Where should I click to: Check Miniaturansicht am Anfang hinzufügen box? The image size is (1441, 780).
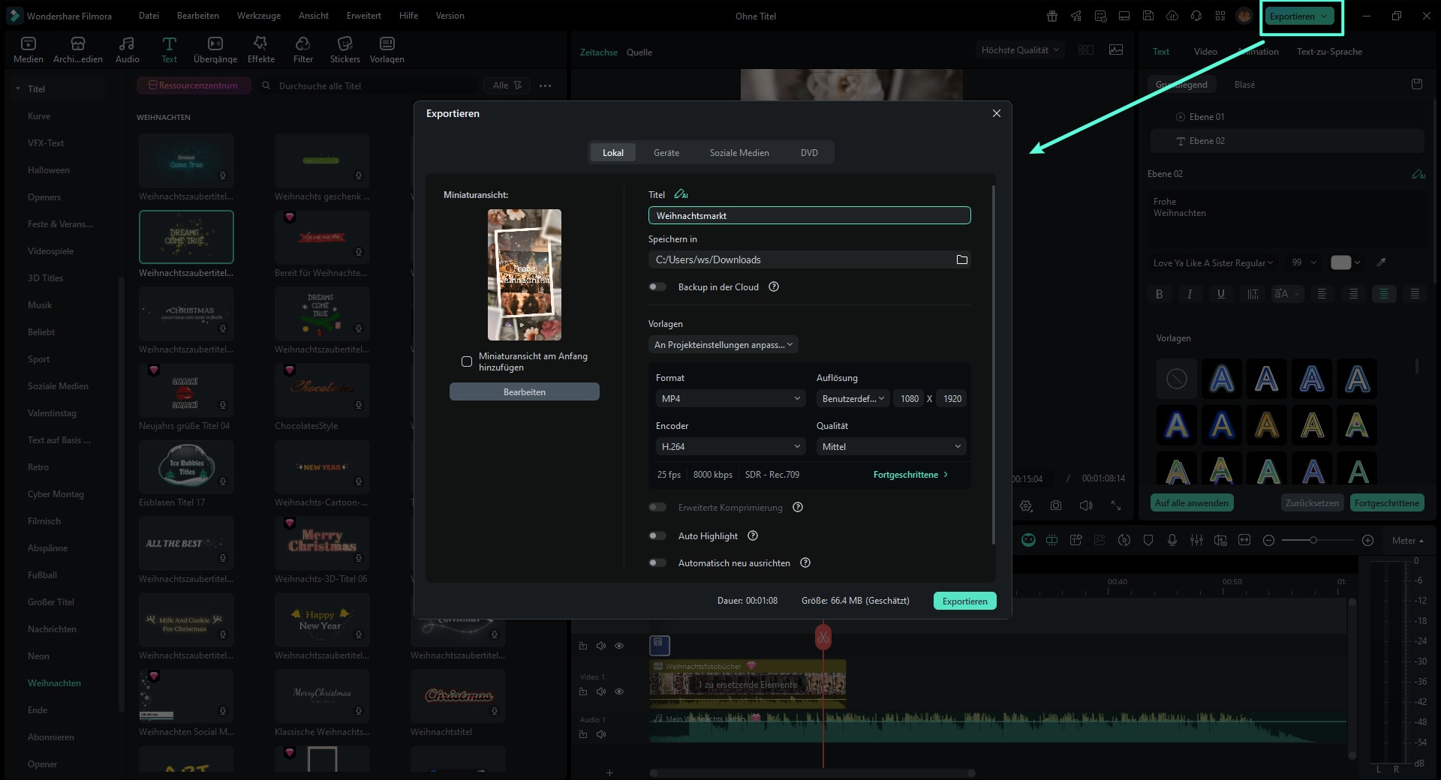click(467, 361)
